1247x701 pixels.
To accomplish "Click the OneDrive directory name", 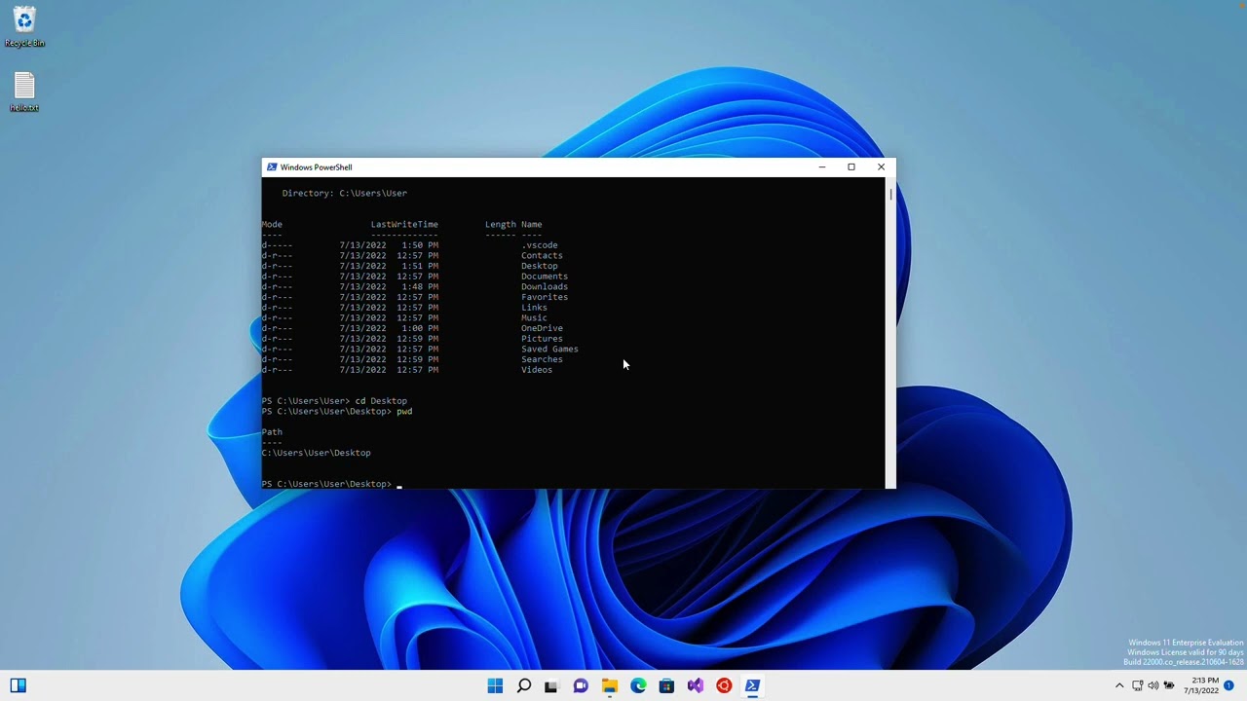I will point(542,328).
